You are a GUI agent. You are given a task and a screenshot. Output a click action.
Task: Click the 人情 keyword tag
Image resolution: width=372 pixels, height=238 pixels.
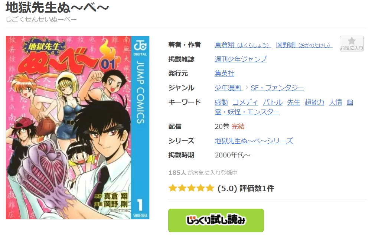point(336,102)
